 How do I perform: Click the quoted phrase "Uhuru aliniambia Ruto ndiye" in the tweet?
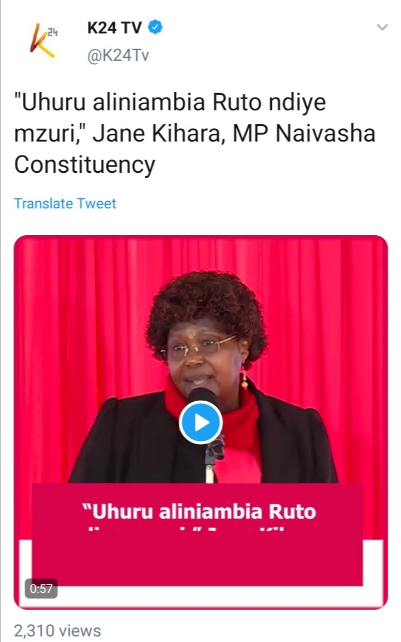pyautogui.click(x=170, y=103)
